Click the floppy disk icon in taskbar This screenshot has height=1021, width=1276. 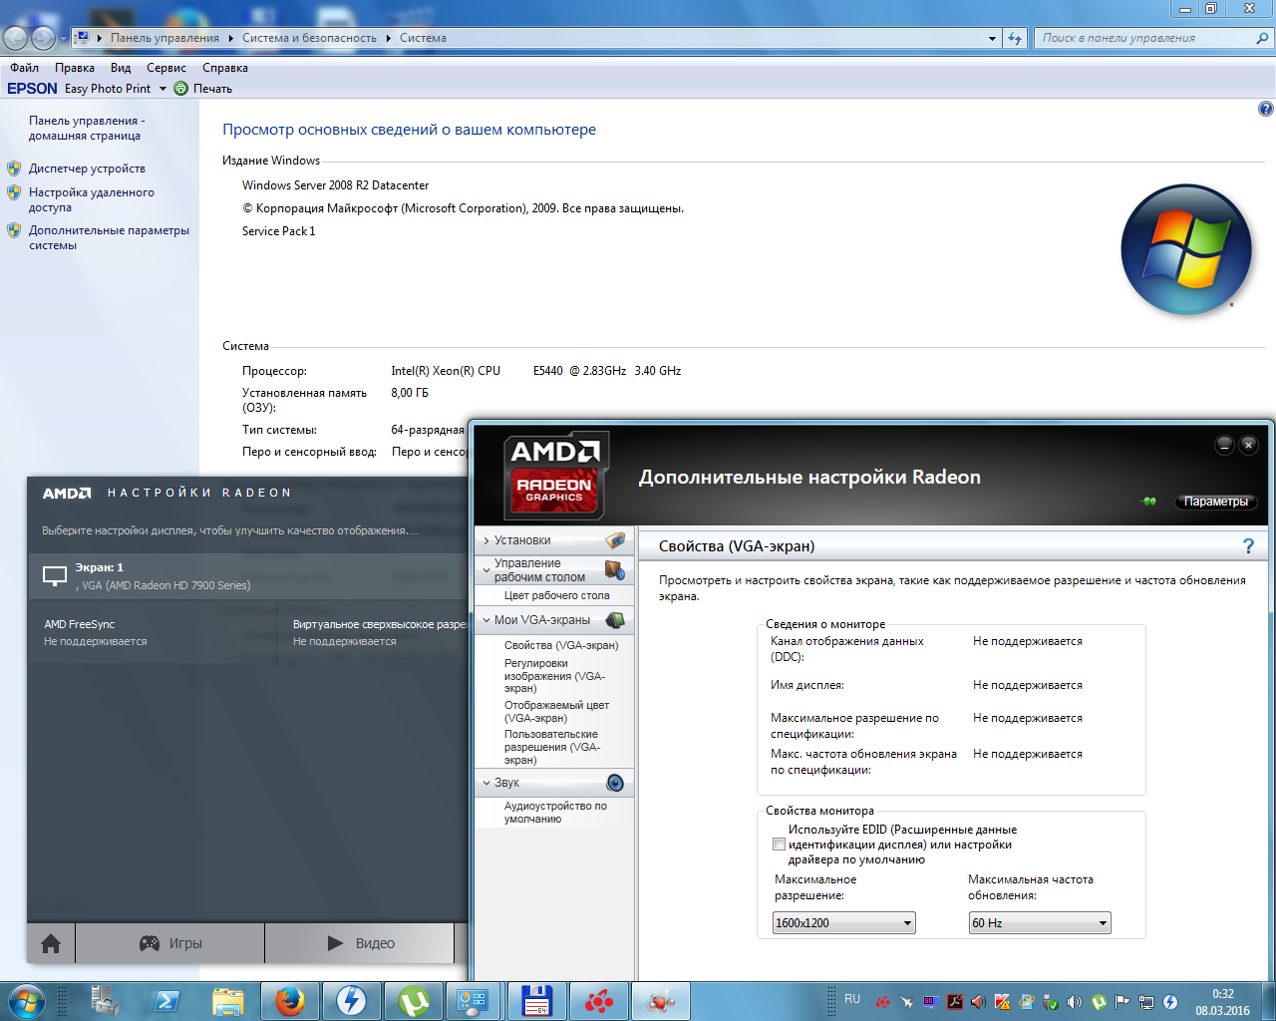pos(537,1000)
